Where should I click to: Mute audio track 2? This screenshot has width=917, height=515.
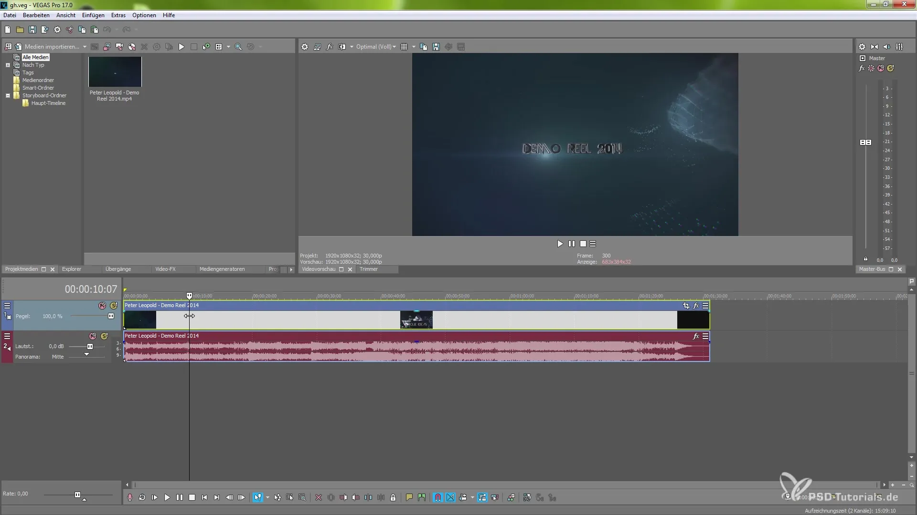click(93, 336)
